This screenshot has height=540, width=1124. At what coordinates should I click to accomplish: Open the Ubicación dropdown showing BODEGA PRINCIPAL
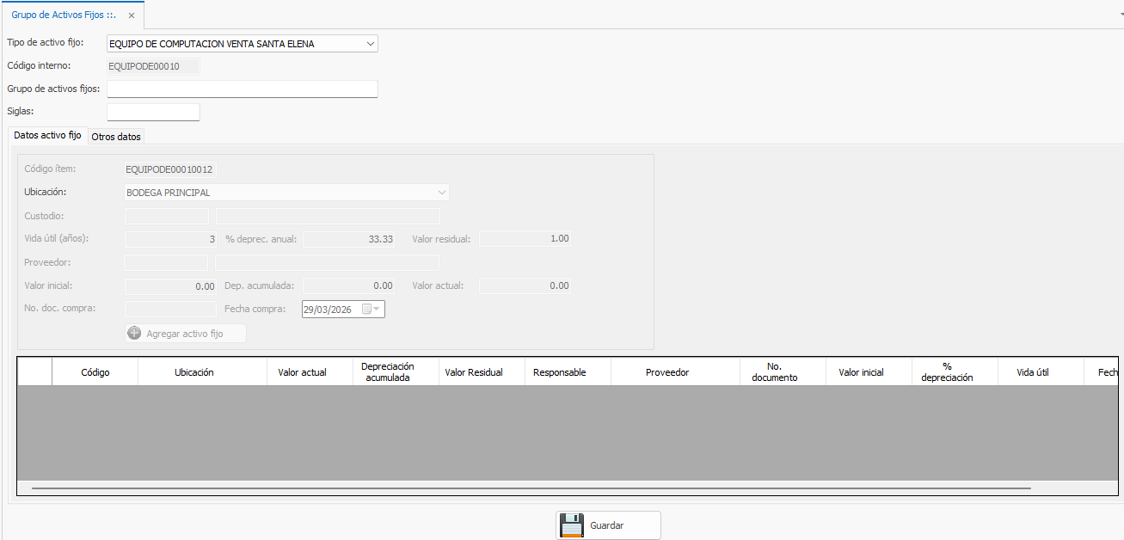[441, 193]
